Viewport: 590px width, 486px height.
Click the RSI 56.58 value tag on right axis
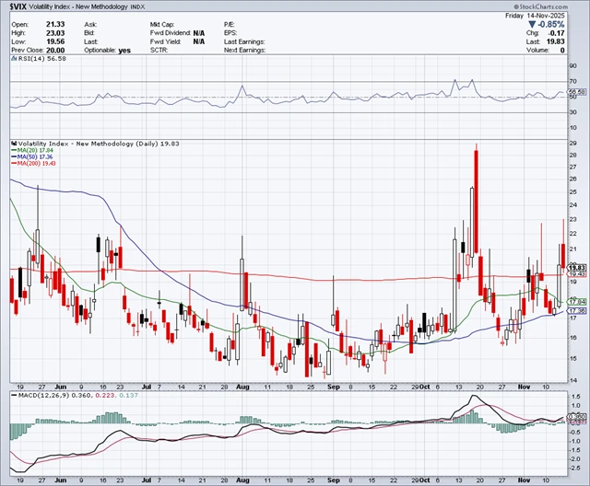[577, 92]
